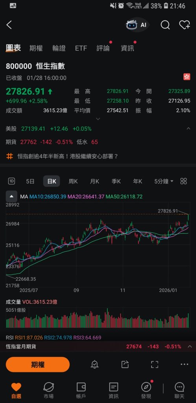Switch chart to 周K period
The width and height of the screenshot is (196, 403).
coord(73,181)
